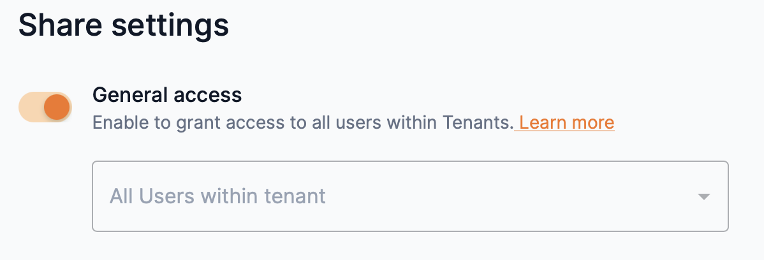Viewport: 764px width, 260px height.
Task: Open the tenant access combo box
Action: pyautogui.click(x=410, y=196)
